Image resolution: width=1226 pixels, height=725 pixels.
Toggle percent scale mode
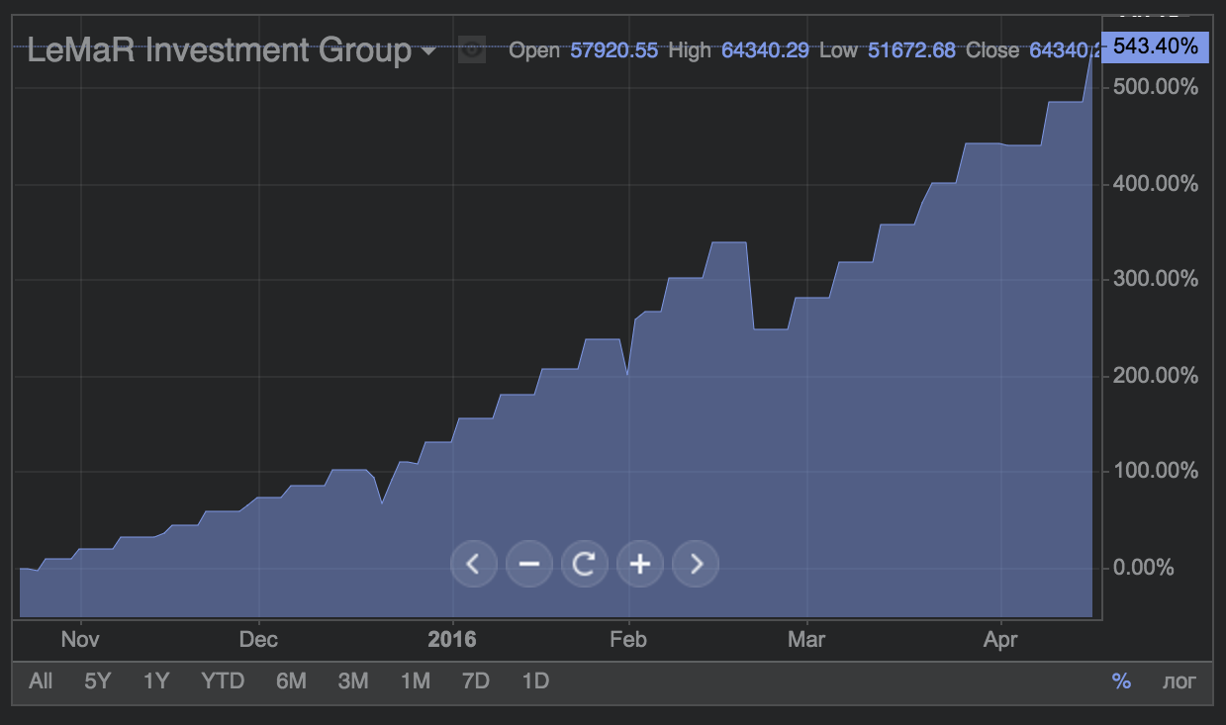pyautogui.click(x=1121, y=680)
